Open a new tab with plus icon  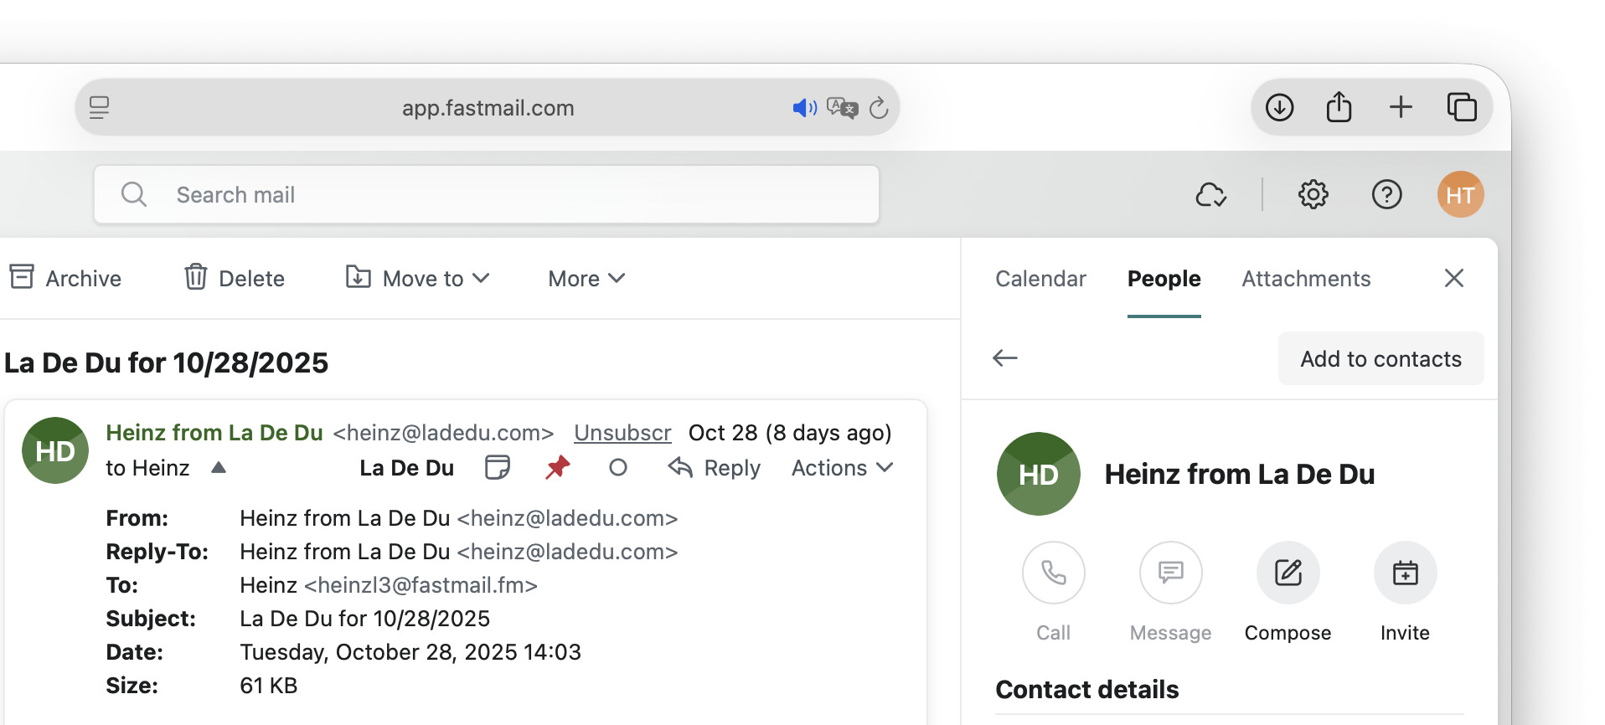(x=1401, y=107)
